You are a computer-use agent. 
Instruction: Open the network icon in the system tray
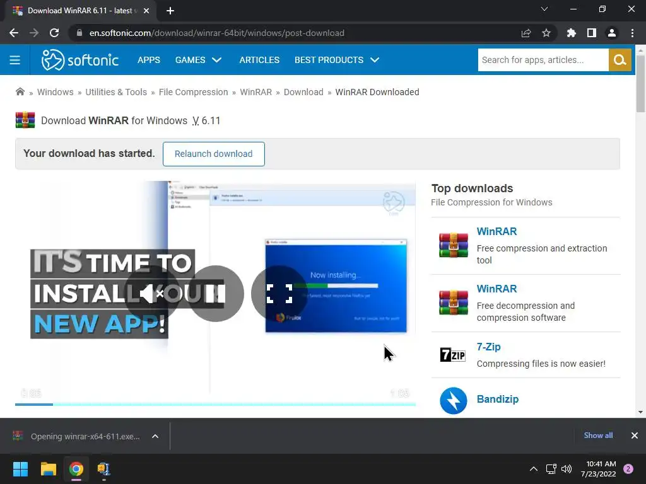[551, 469]
